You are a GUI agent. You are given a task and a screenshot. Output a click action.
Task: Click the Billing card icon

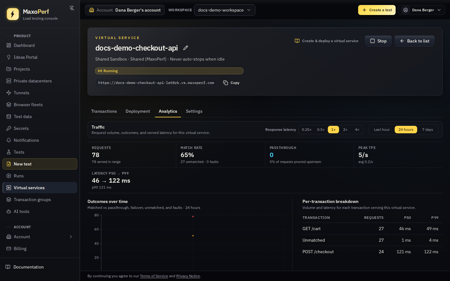pos(9,249)
